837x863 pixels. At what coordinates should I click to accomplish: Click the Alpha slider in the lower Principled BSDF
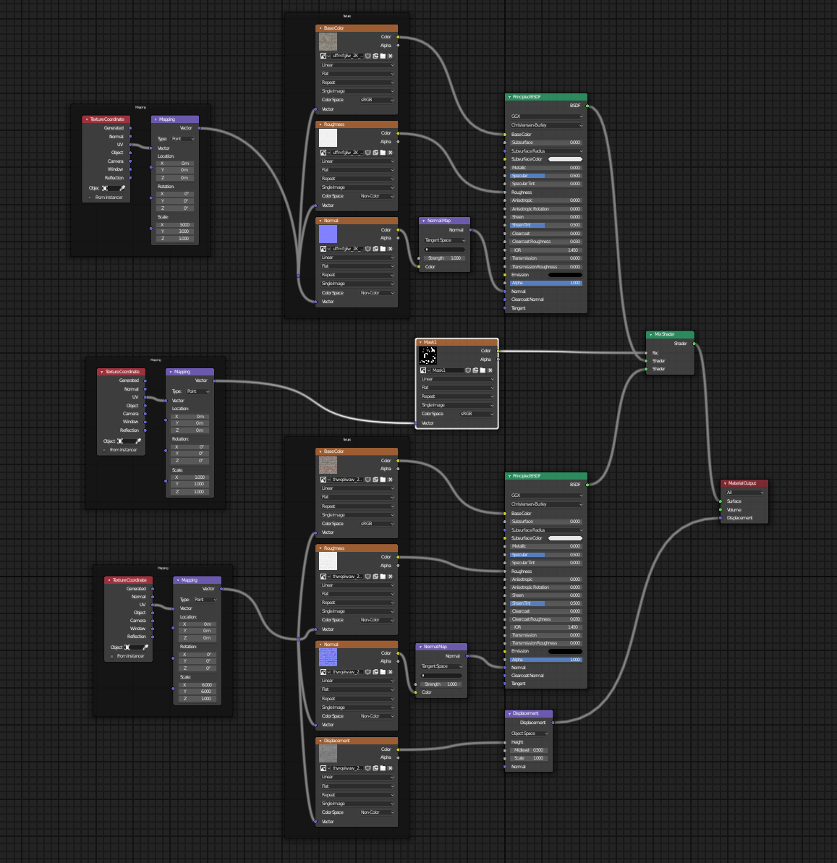pyautogui.click(x=545, y=660)
